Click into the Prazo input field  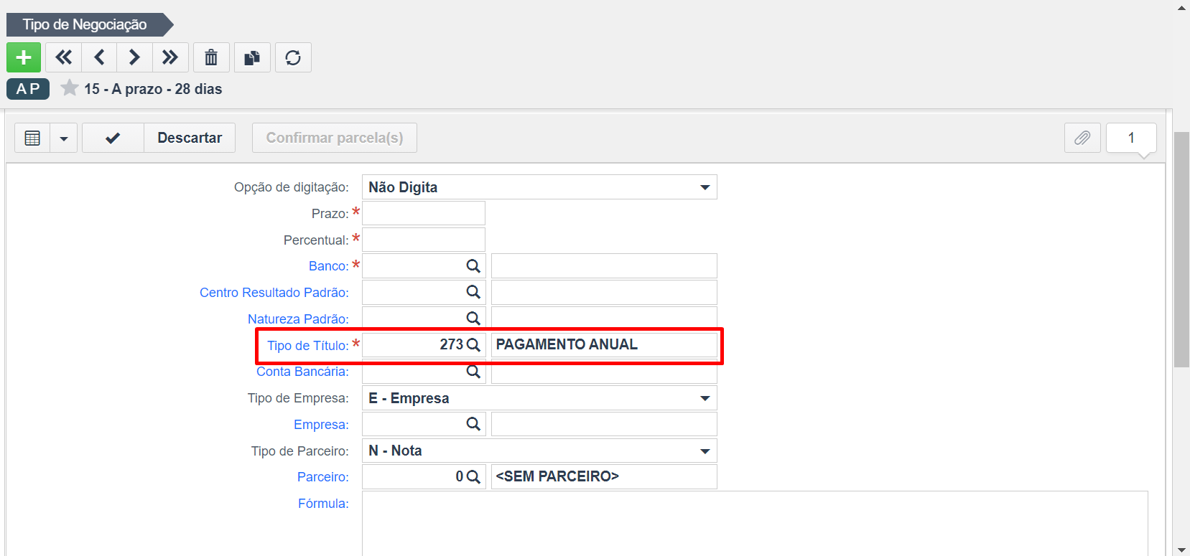(424, 213)
